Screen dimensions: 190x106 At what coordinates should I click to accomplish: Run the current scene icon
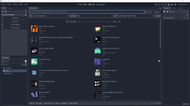click(x=169, y=5)
